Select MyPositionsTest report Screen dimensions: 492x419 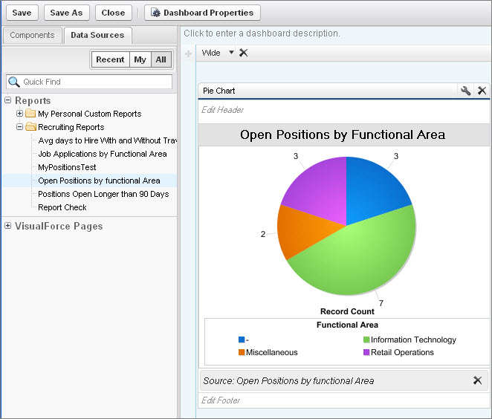tap(67, 167)
